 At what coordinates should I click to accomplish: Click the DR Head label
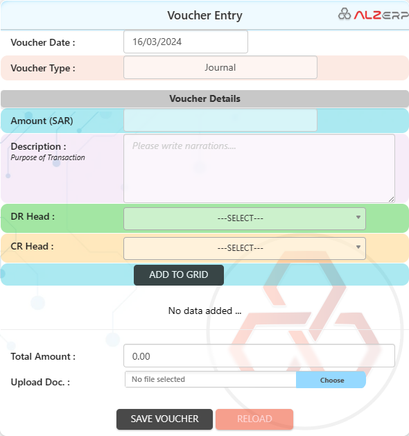point(33,216)
